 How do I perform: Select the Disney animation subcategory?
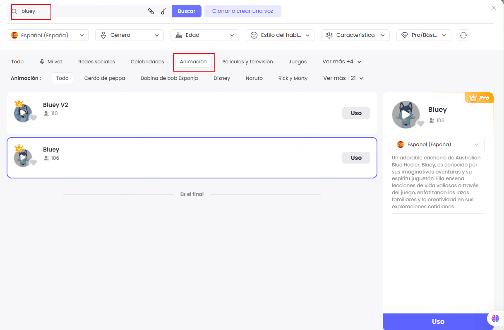(222, 78)
